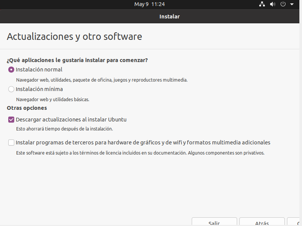Enable Instalar programas de terceros checkbox
Viewport: 302px width, 226px height.
coord(11,143)
